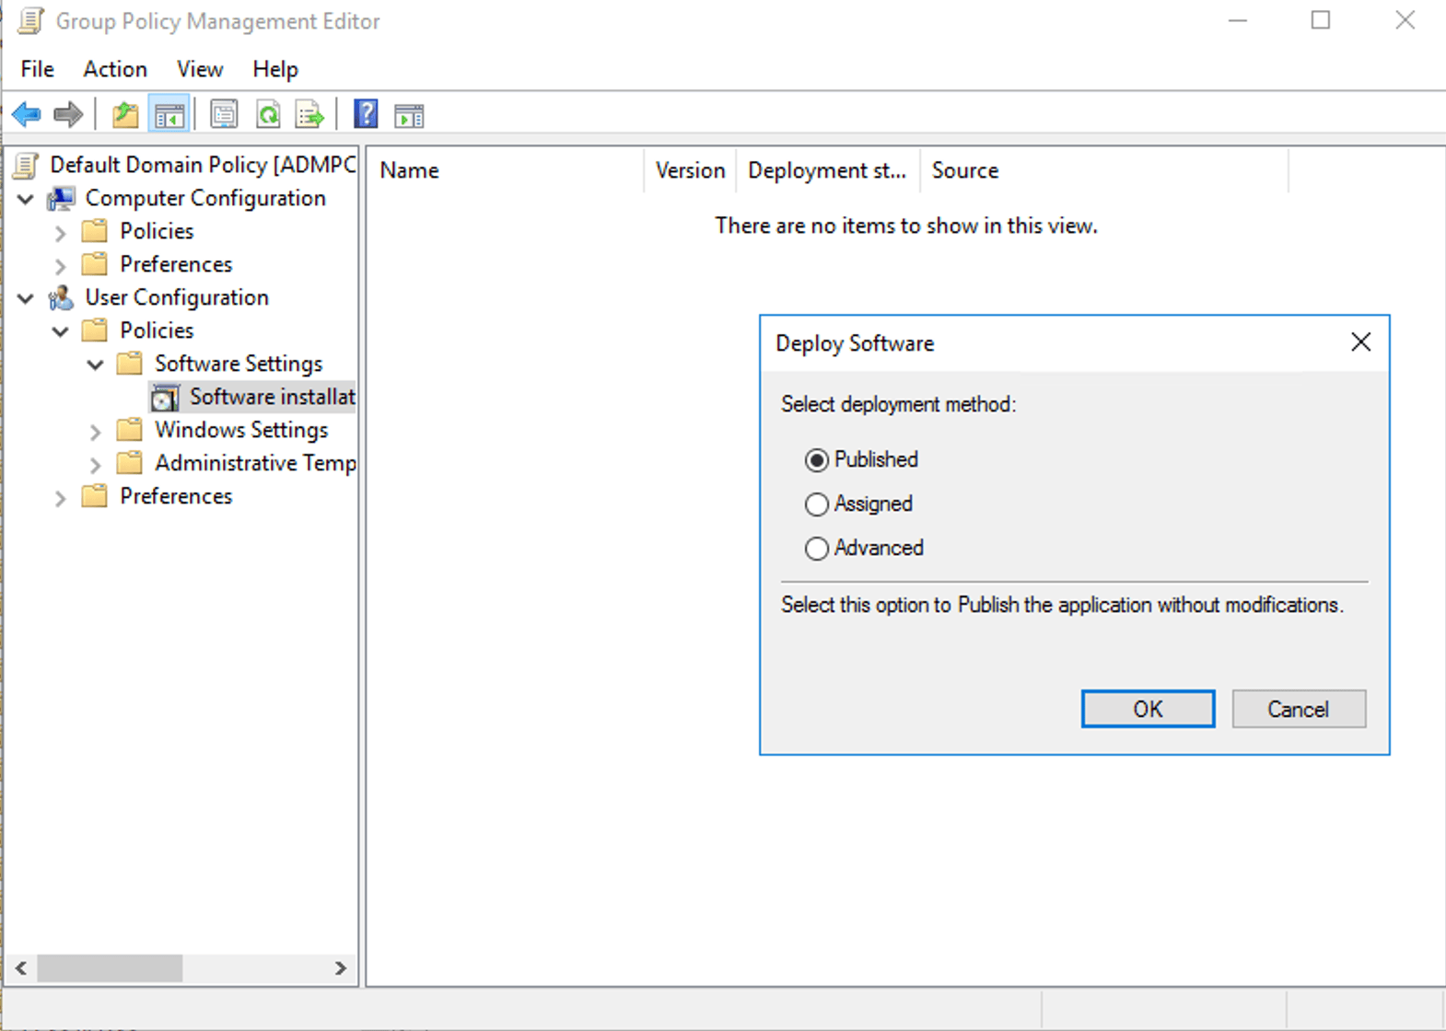Viewport: 1446px width, 1031px height.
Task: Click Cancel in Deploy Software dialog
Action: click(x=1299, y=709)
